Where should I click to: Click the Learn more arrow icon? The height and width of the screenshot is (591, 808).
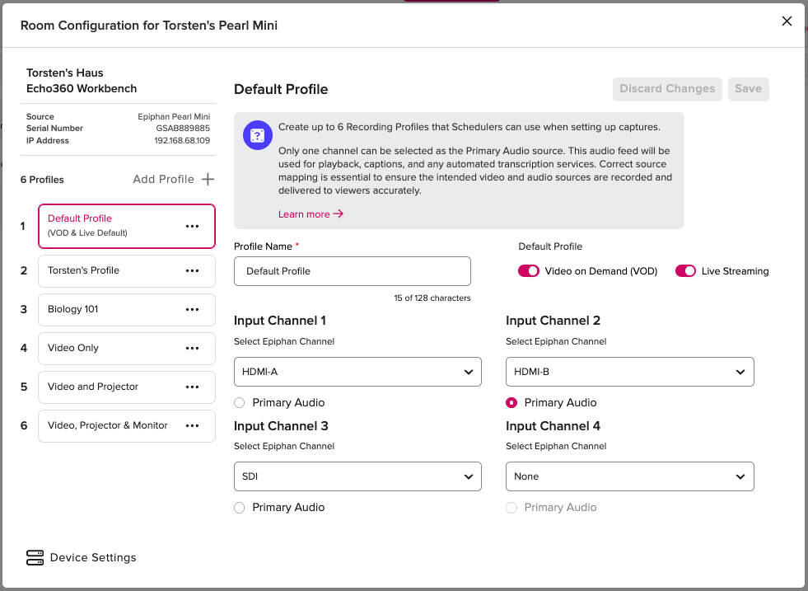[x=338, y=213]
